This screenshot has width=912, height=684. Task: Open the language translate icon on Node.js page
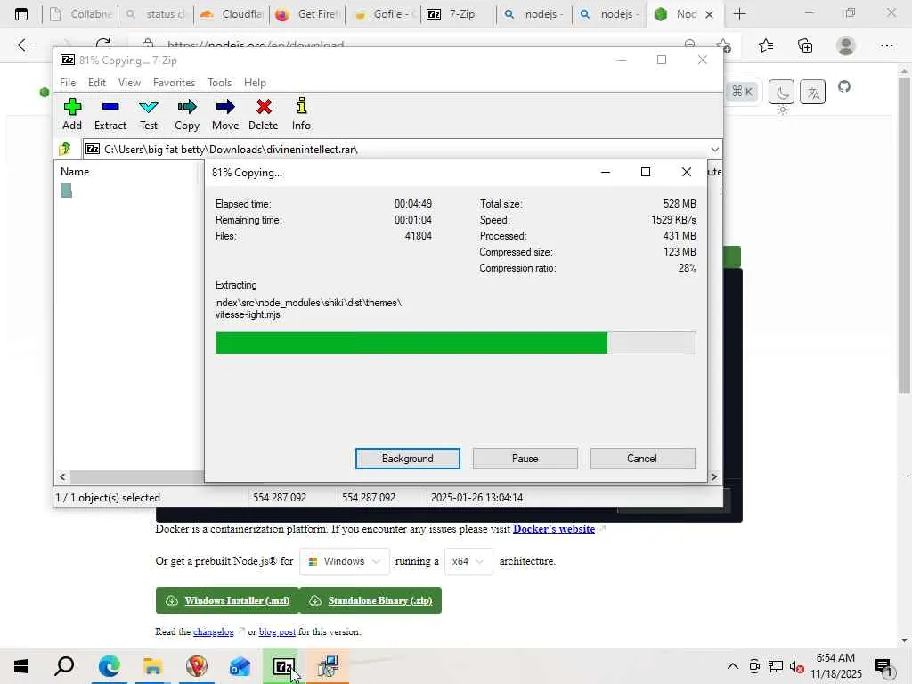(x=812, y=92)
